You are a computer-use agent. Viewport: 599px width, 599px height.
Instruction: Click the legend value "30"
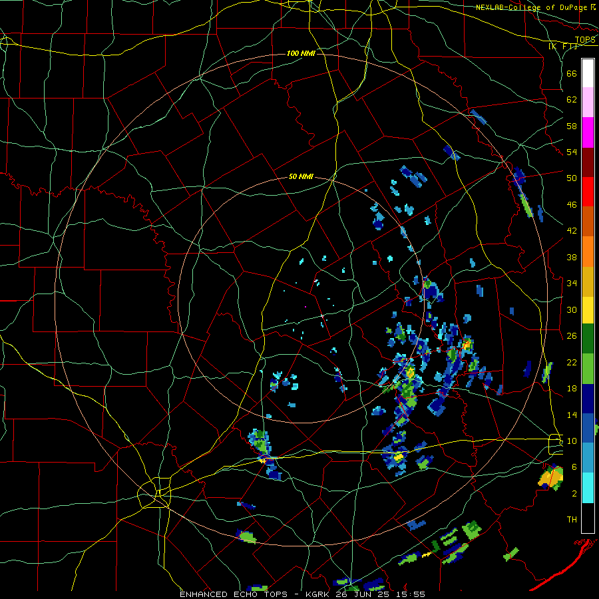coord(572,309)
